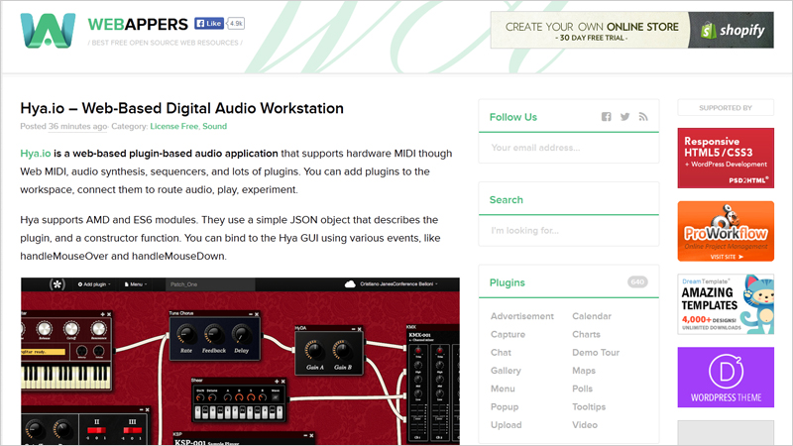Open the Polls plugin category

[x=582, y=389]
